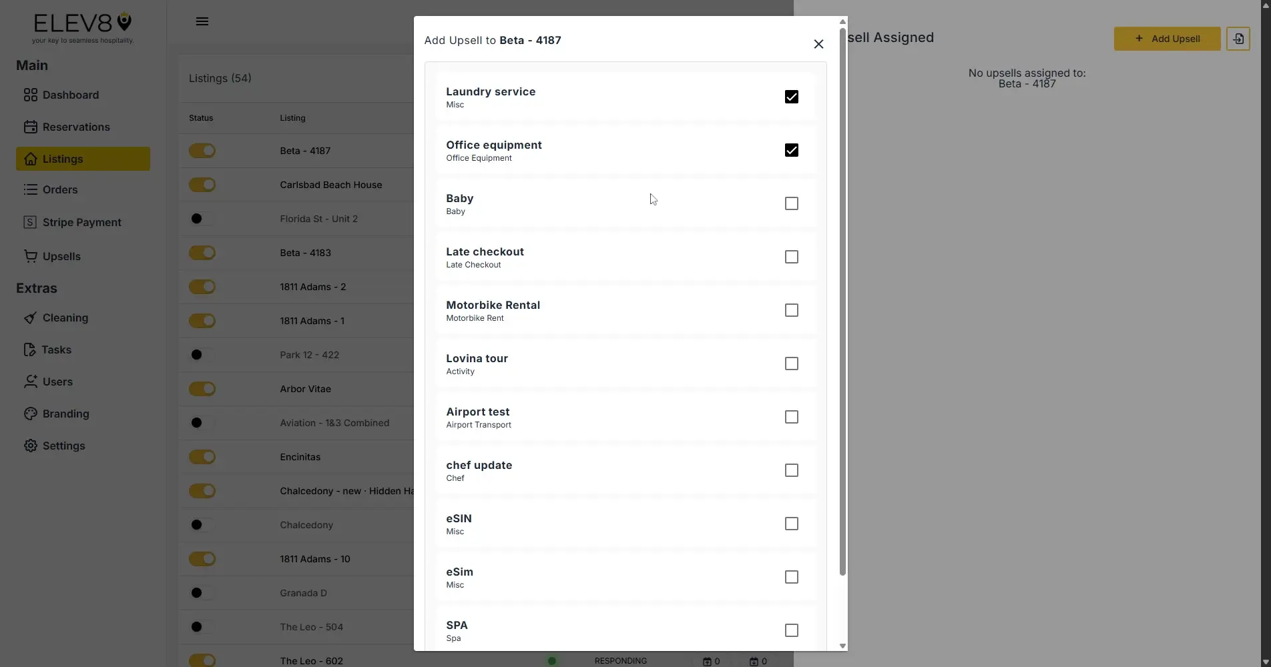Open the hamburger menu

coord(202,21)
